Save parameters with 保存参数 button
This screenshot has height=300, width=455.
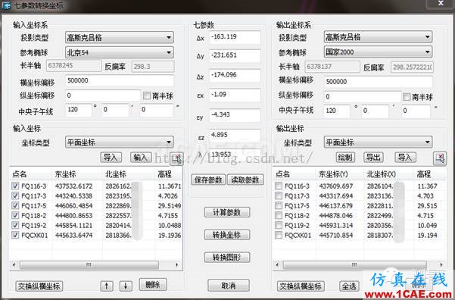click(208, 180)
